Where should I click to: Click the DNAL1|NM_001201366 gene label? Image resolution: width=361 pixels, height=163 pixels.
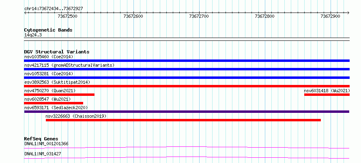coord(46,144)
